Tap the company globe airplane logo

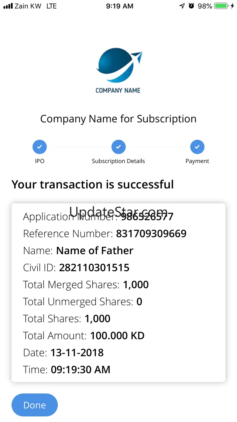(x=119, y=65)
